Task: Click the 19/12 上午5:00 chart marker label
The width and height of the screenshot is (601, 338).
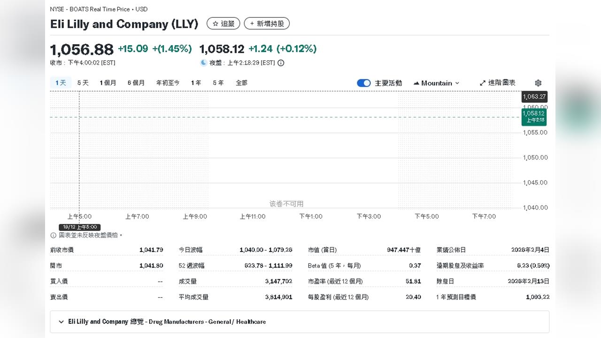Action: click(x=79, y=227)
